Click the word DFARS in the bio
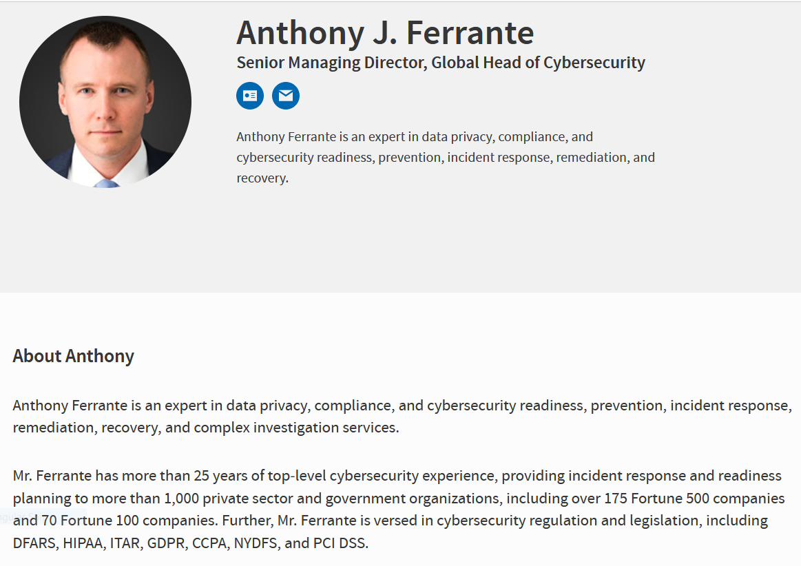The height and width of the screenshot is (566, 801). [x=35, y=543]
